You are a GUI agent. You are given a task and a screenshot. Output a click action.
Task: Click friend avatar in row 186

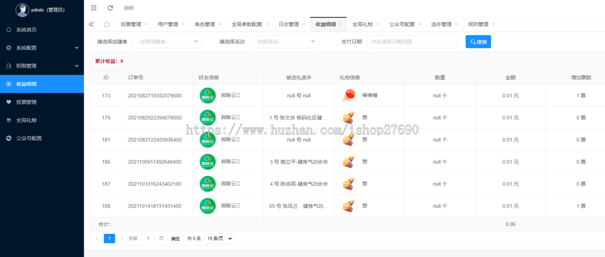pyautogui.click(x=208, y=162)
